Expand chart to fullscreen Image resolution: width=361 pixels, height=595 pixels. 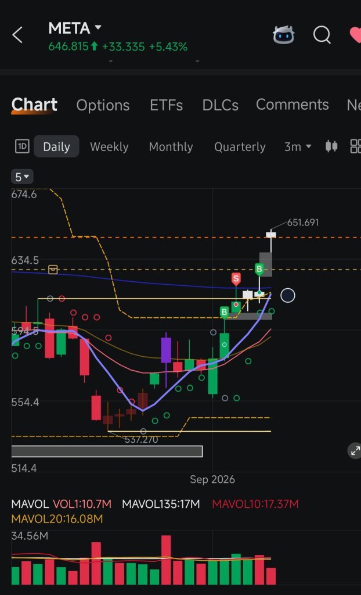click(x=355, y=451)
